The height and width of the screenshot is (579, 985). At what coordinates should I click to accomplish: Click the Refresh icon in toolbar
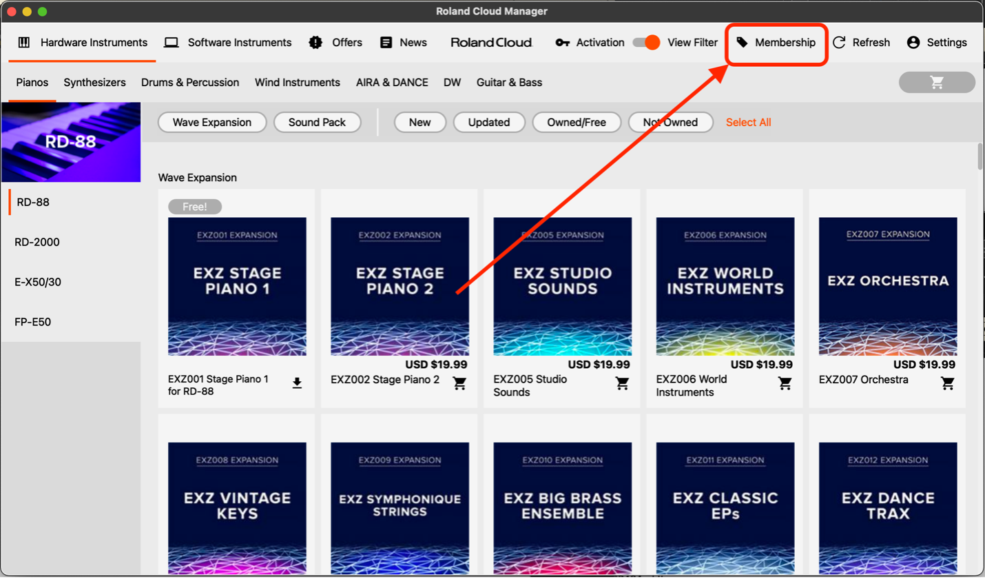click(839, 43)
